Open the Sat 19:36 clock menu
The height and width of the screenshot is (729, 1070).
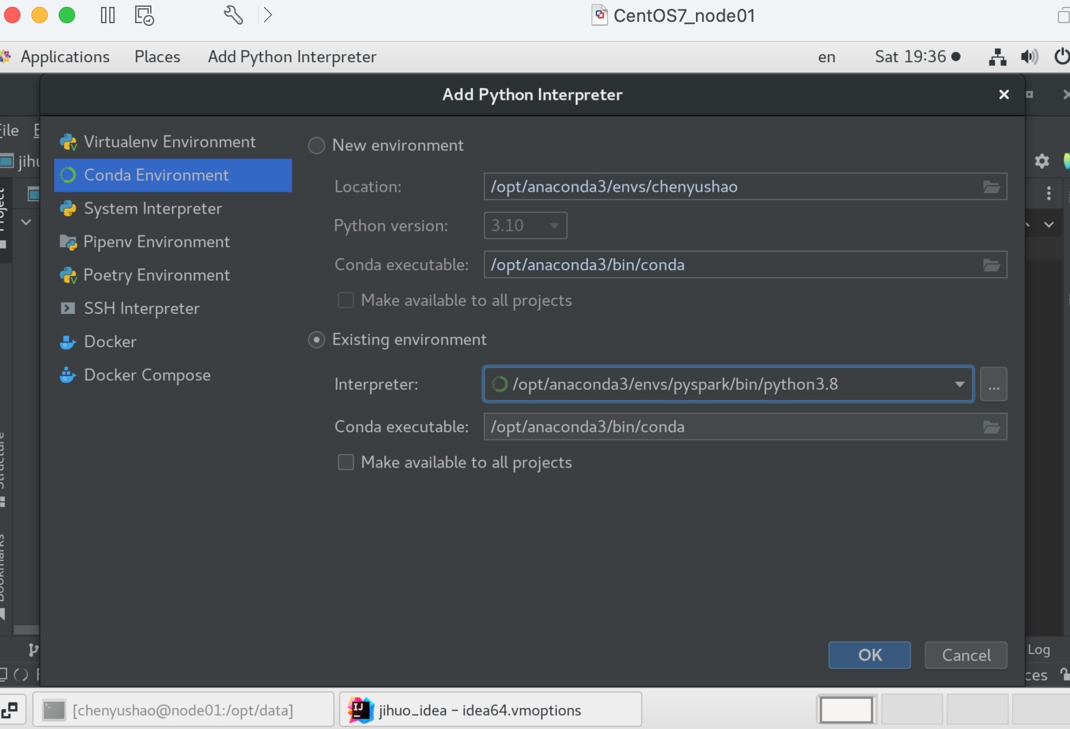(918, 57)
